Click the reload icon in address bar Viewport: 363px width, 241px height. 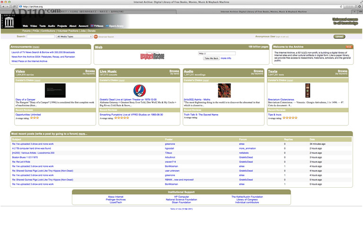341,7
